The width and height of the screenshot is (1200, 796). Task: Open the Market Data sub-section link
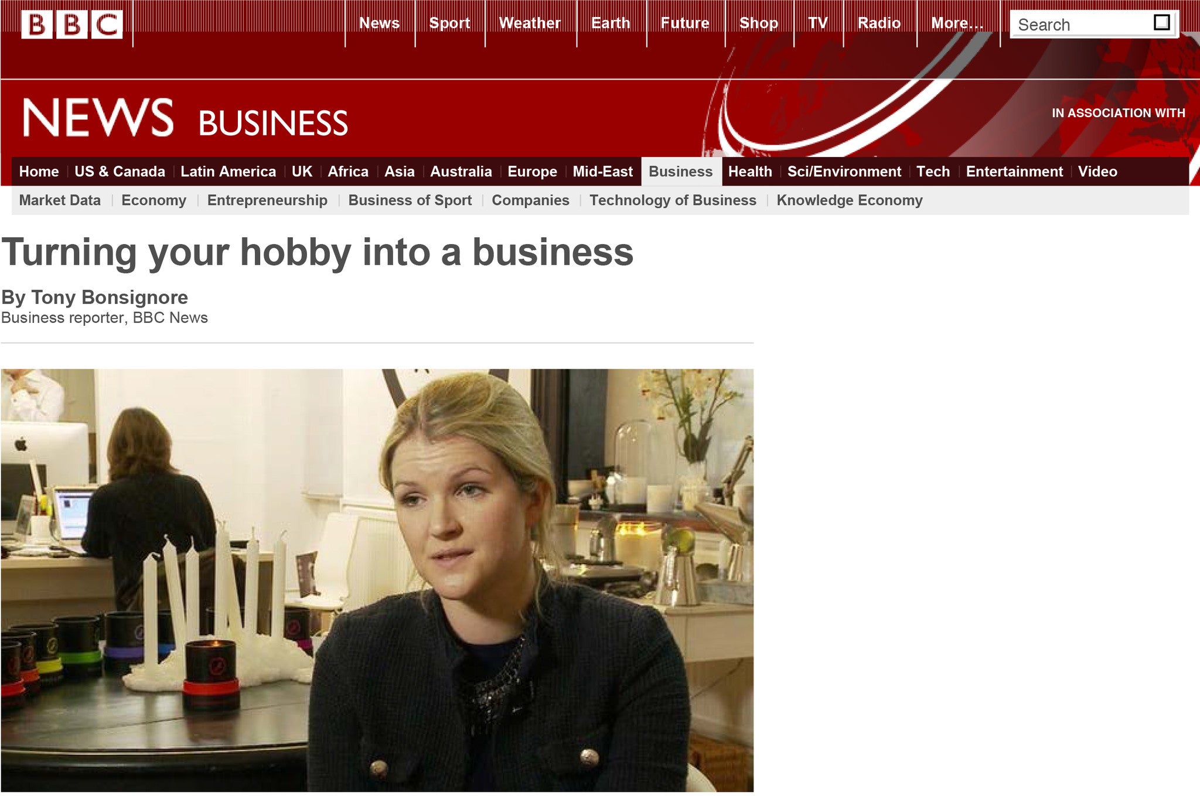(60, 200)
